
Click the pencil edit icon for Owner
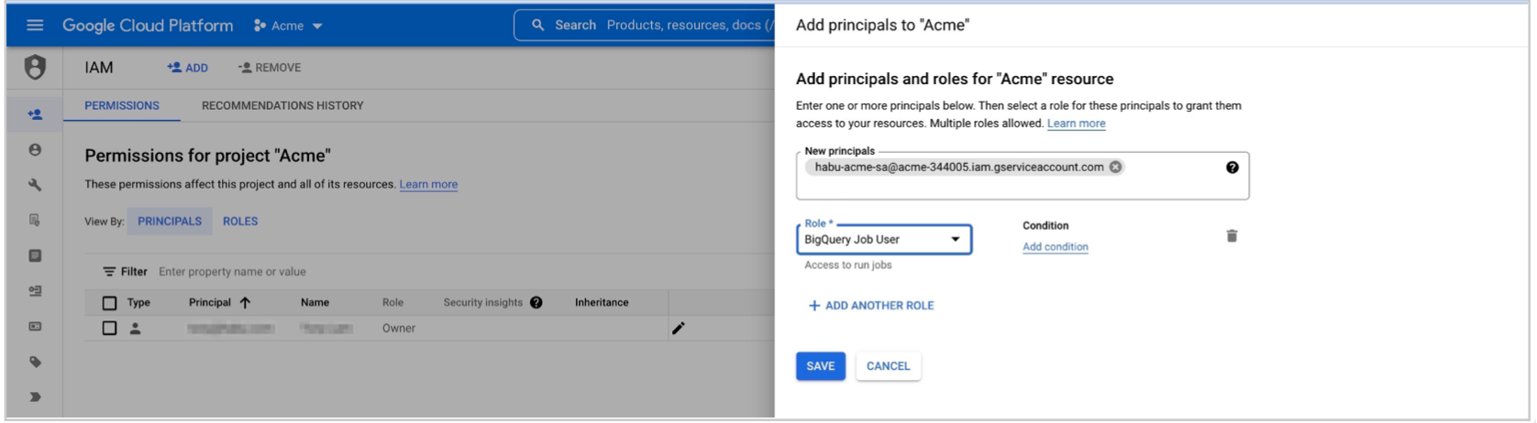(x=678, y=328)
